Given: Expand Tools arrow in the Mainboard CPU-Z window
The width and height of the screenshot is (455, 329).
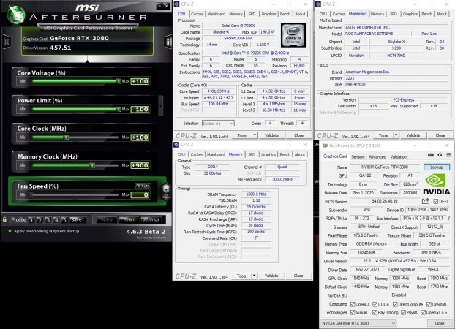Looking at the screenshot, I should (396, 135).
